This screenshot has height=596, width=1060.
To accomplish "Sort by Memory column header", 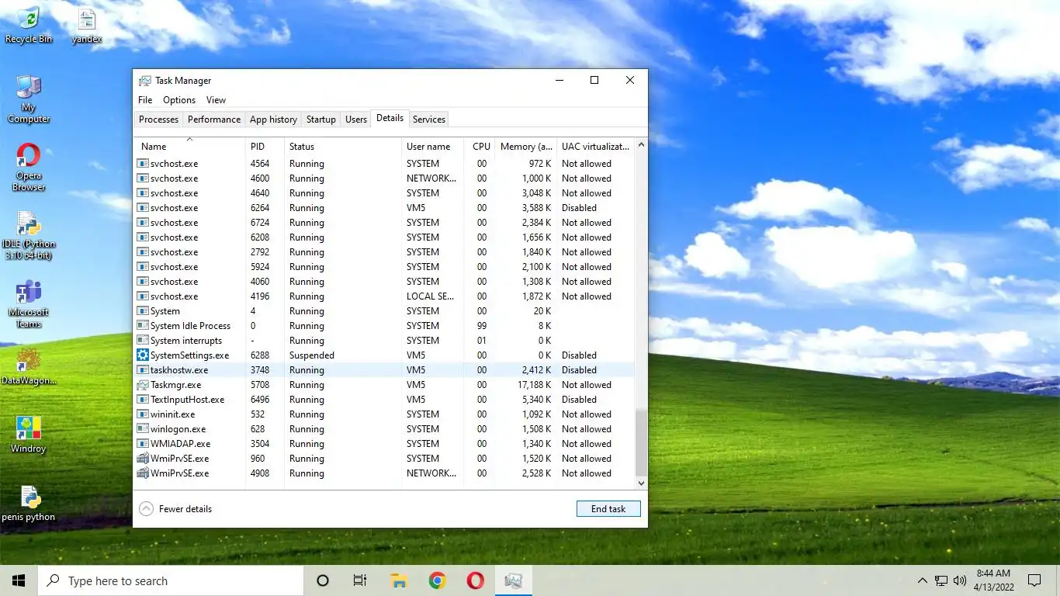I will tap(525, 146).
